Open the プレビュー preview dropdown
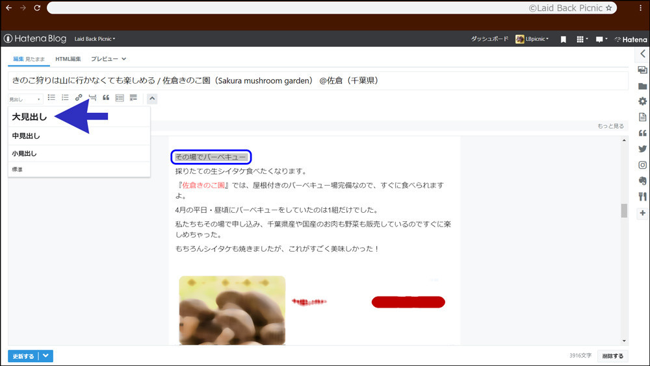This screenshot has height=366, width=650. click(108, 59)
